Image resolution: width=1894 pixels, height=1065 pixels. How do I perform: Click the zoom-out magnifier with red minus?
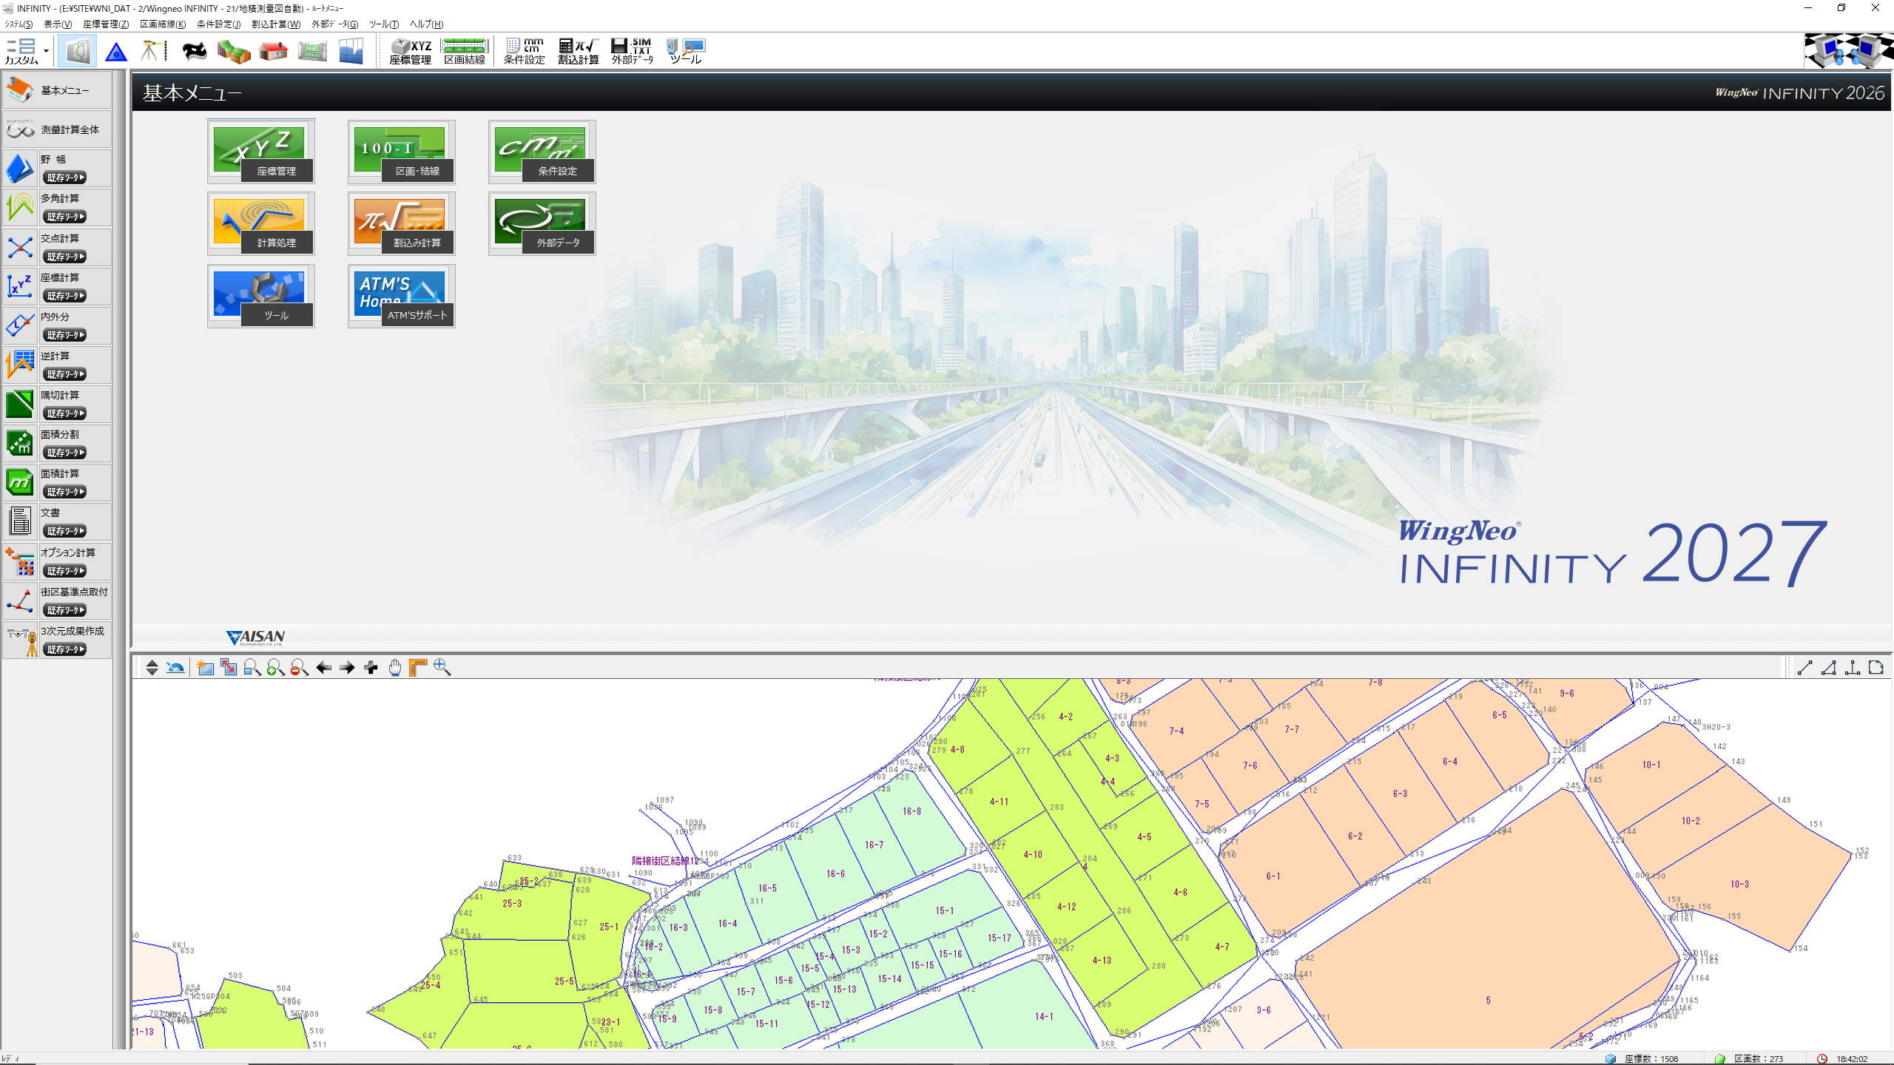(299, 668)
